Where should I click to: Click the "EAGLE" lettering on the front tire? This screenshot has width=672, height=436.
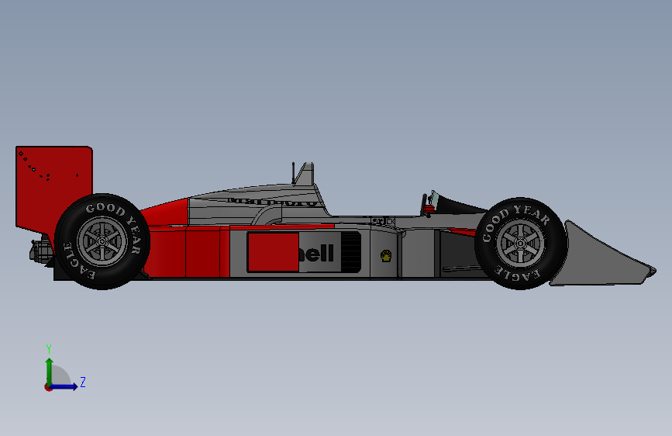coord(517,273)
